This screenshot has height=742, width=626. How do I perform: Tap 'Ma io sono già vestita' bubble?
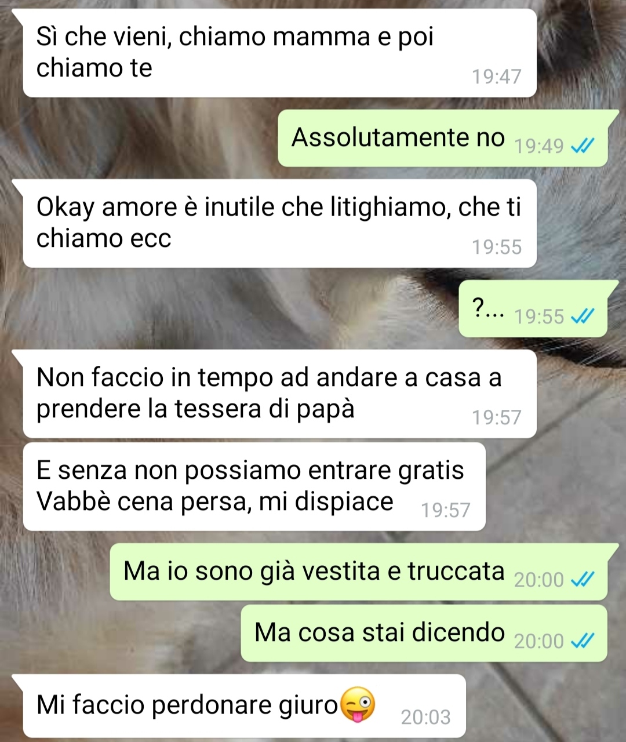tap(359, 572)
